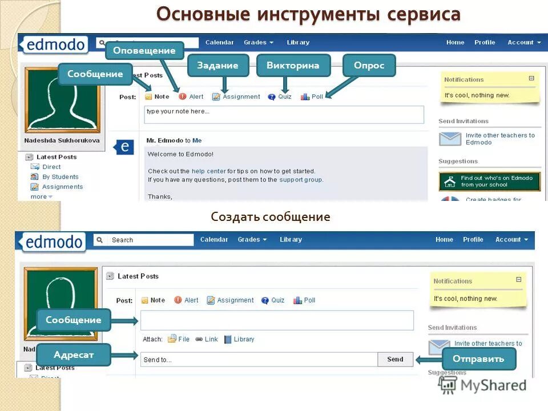This screenshot has width=548, height=411.
Task: Open the Account dropdown menu
Action: [x=522, y=42]
